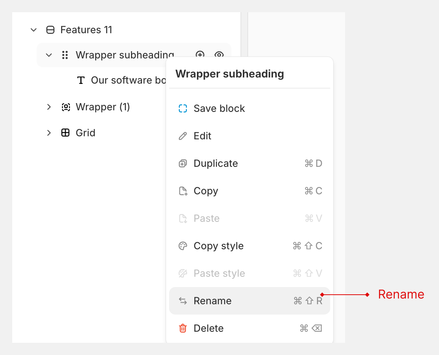Click the Duplicate icon in context menu
The width and height of the screenshot is (439, 355).
click(x=183, y=163)
